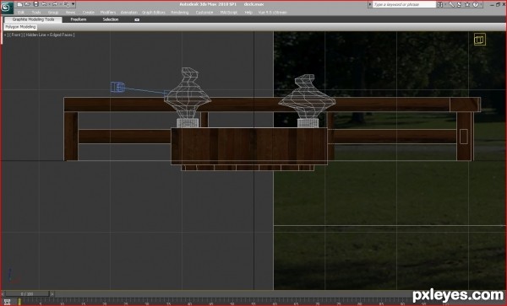Switch to the Selection ribbon tab
The width and height of the screenshot is (507, 306).
coord(111,19)
